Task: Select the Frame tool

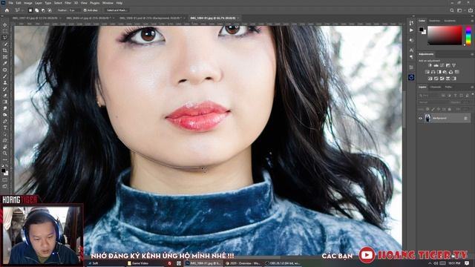Action: coord(5,57)
